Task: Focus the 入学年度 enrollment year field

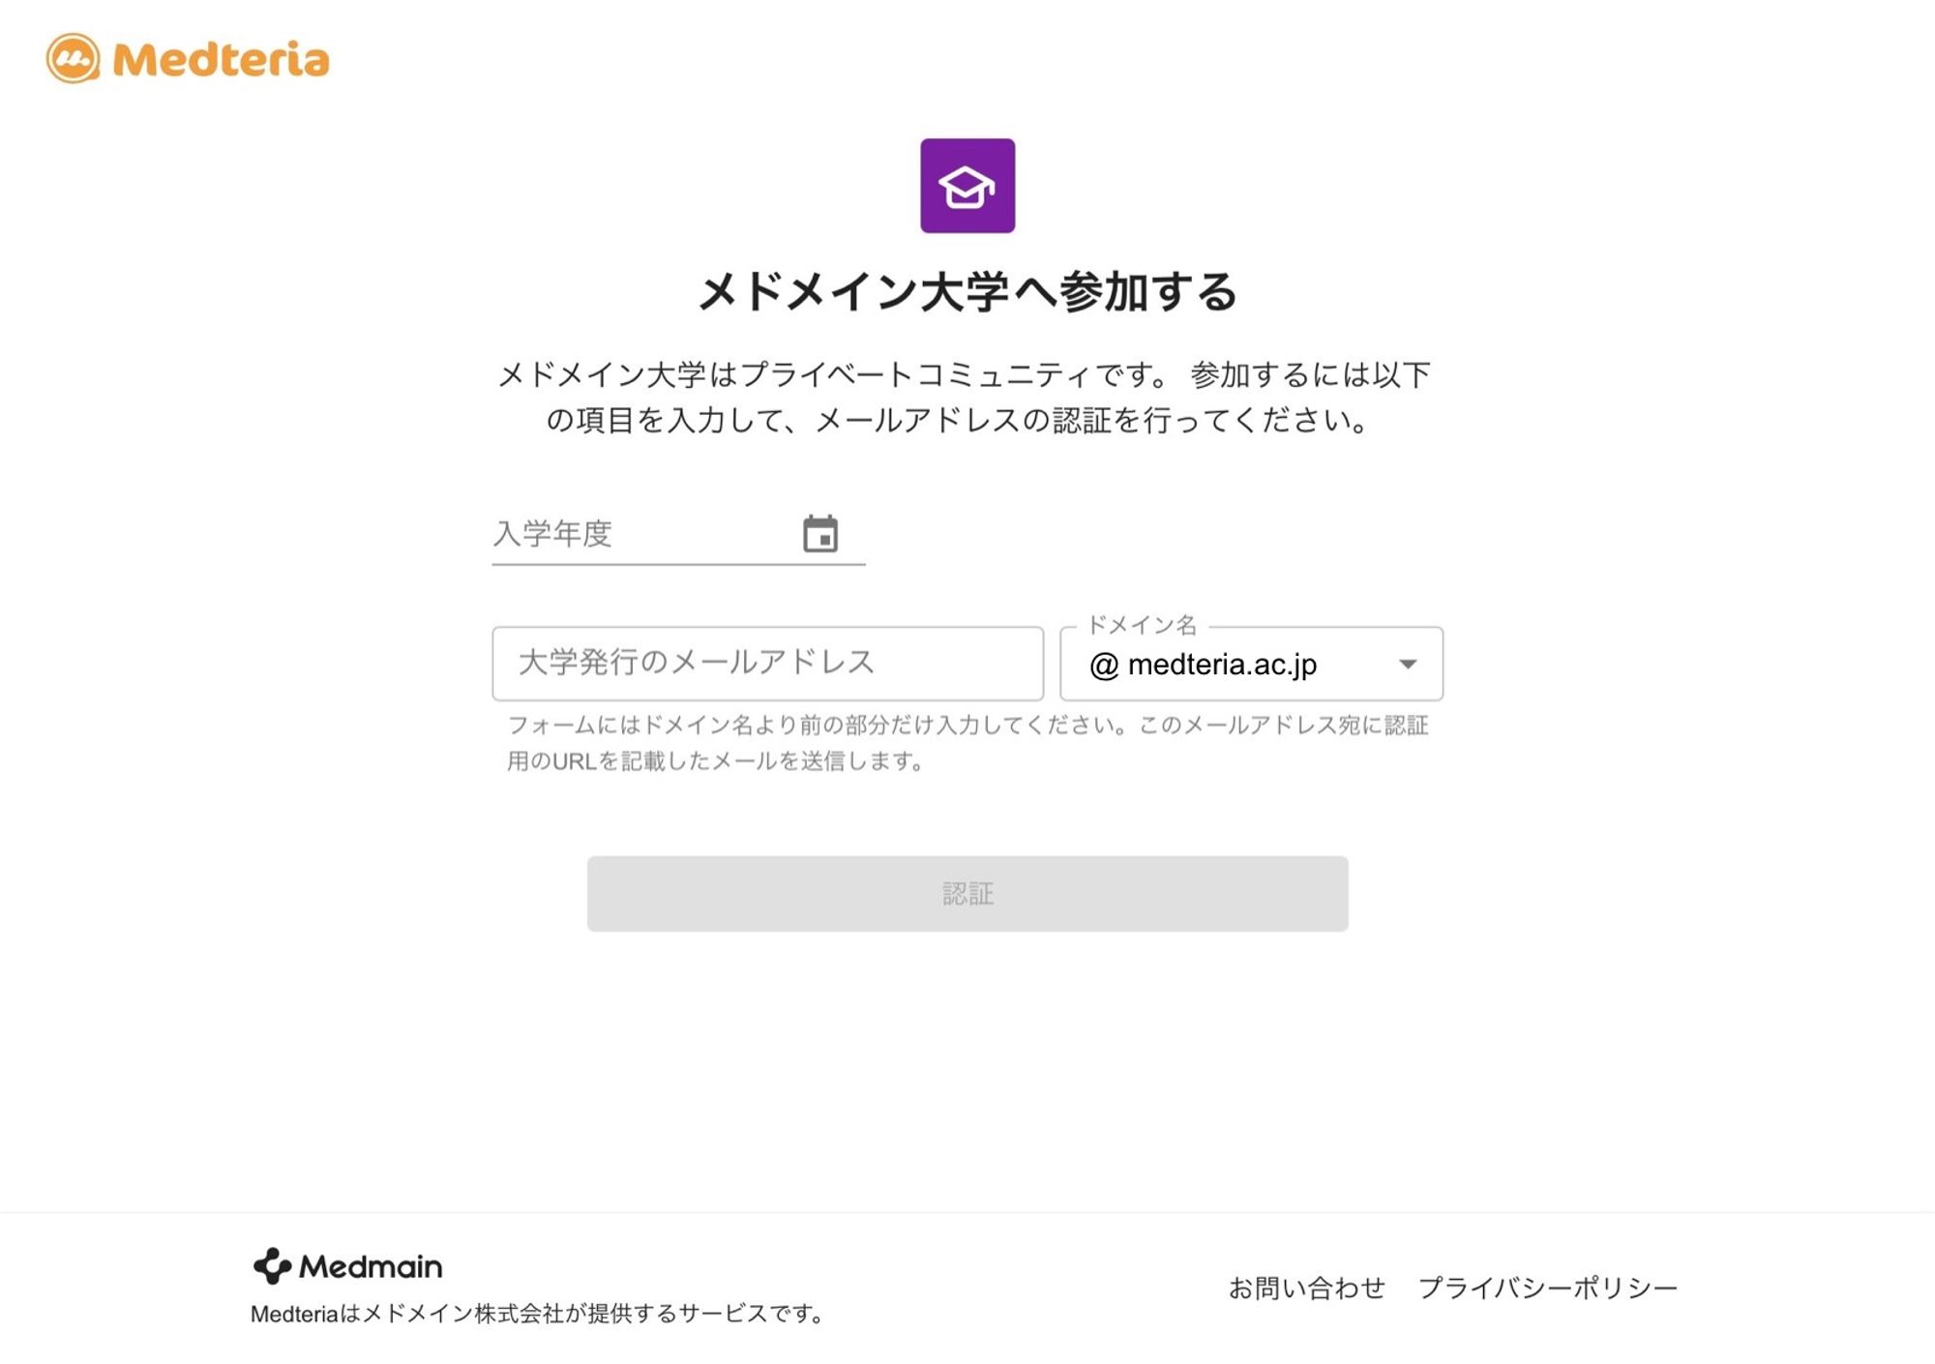Action: pos(678,534)
